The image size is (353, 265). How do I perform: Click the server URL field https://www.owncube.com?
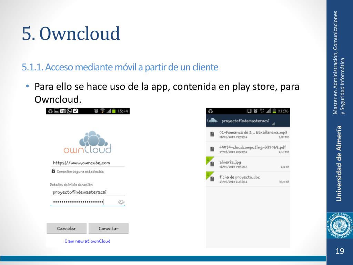88,163
